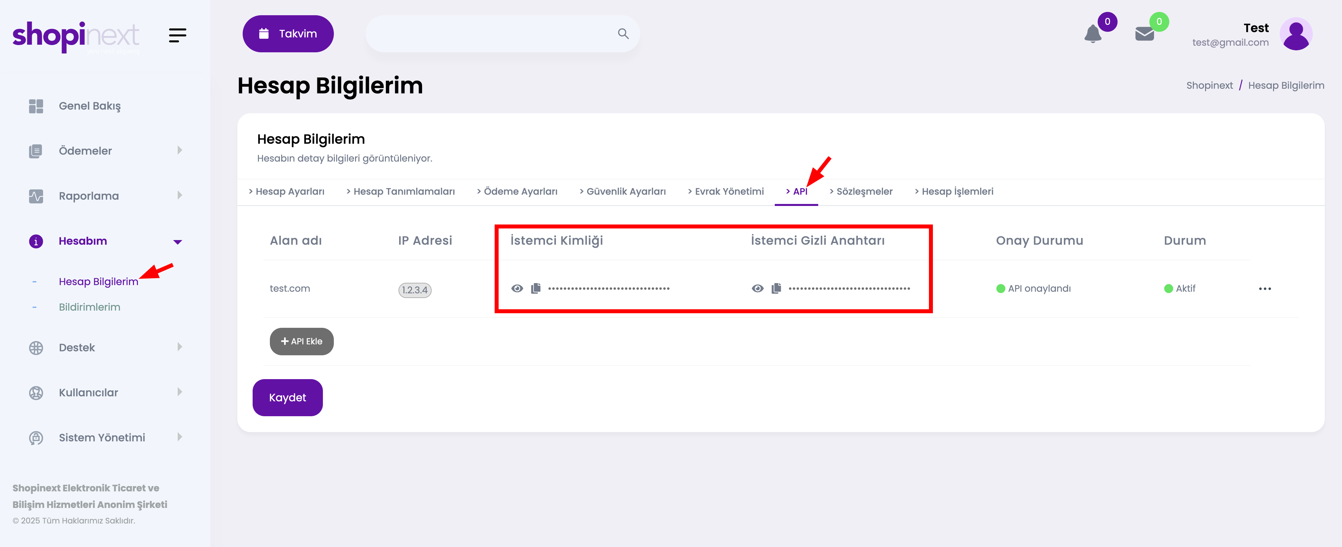Open the Sözleşmeler tab
The image size is (1342, 547).
(x=861, y=191)
